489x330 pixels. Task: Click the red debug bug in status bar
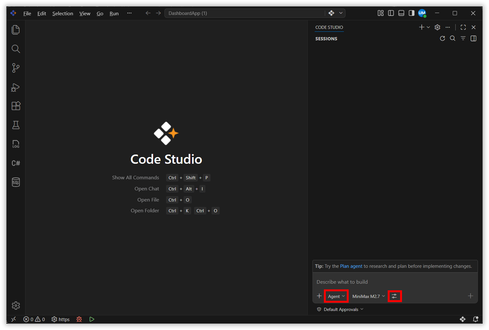point(79,319)
